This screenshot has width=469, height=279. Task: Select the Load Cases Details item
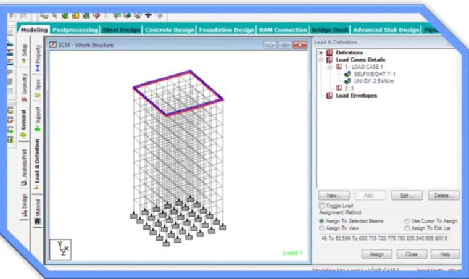360,60
